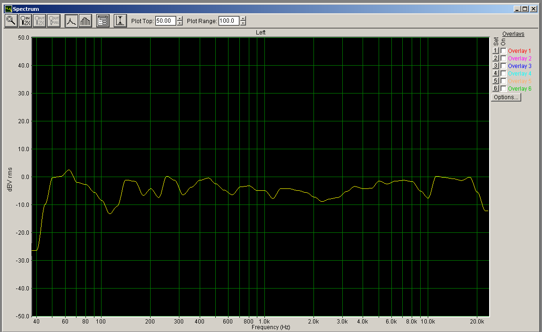Click the blue Overlay 3 label
This screenshot has width=542, height=332.
click(x=519, y=66)
